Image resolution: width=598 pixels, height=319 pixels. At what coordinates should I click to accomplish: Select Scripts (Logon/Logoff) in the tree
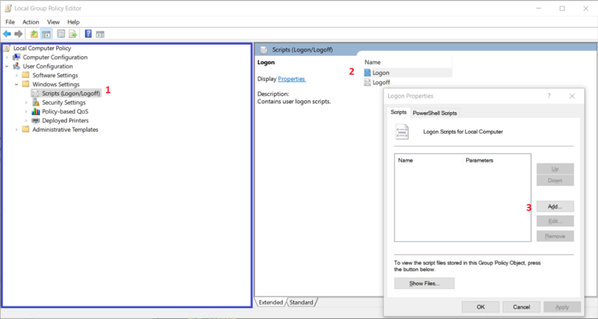pyautogui.click(x=71, y=93)
